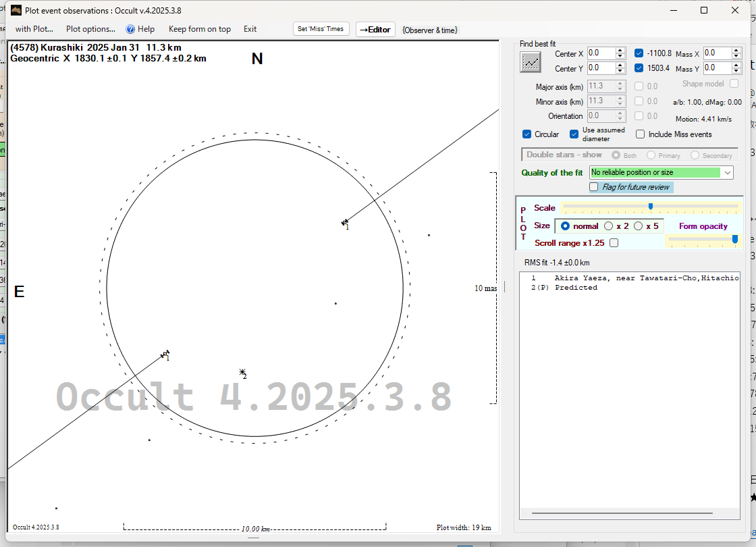Viewport: 756px width, 547px height.
Task: Click the upper-right chord endpoint marker 1
Action: pos(345,222)
